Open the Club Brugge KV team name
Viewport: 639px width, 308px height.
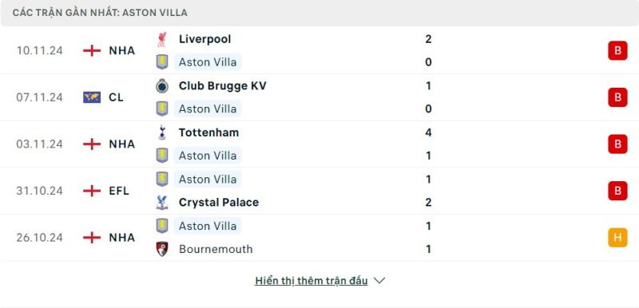click(223, 86)
